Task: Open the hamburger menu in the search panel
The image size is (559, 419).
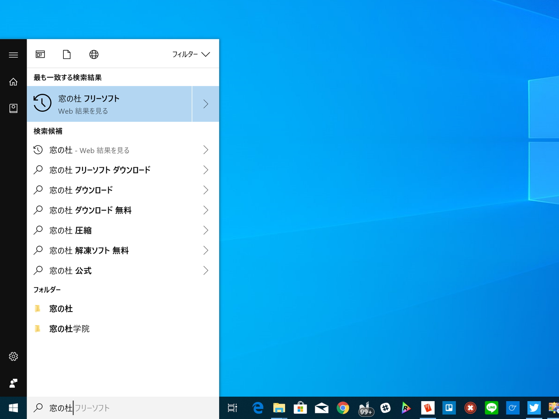Action: (13, 55)
